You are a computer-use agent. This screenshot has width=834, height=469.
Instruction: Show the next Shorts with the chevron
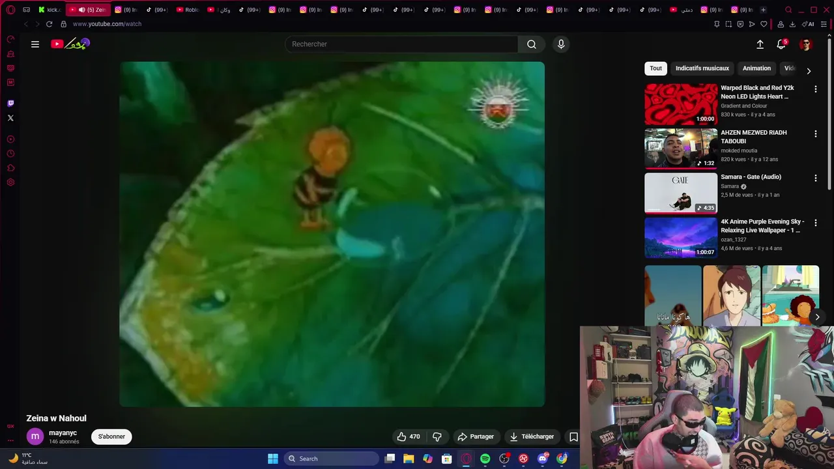pyautogui.click(x=817, y=317)
